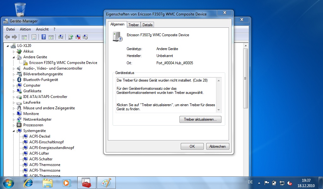The height and width of the screenshot is (189, 323).
Task: Click inside the Gerätestatus message text box
Action: click(166, 95)
